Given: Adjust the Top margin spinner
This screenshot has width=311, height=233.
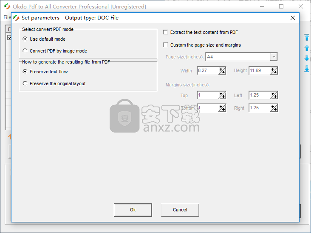Looking at the screenshot, I should click(222, 95).
